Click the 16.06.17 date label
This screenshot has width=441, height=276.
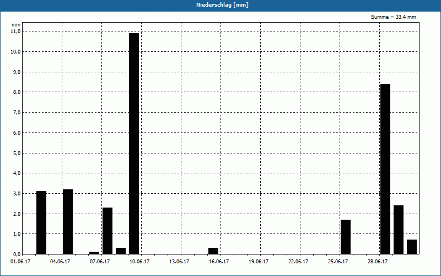tap(219, 262)
